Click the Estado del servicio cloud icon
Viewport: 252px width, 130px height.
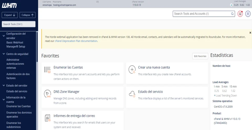pos(132,94)
